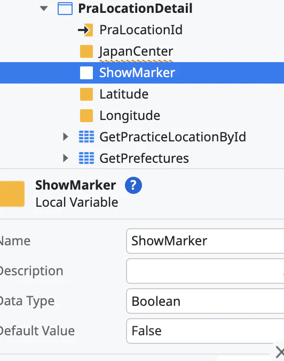This screenshot has width=284, height=361.
Task: Select the Longitude local variable
Action: (x=130, y=116)
